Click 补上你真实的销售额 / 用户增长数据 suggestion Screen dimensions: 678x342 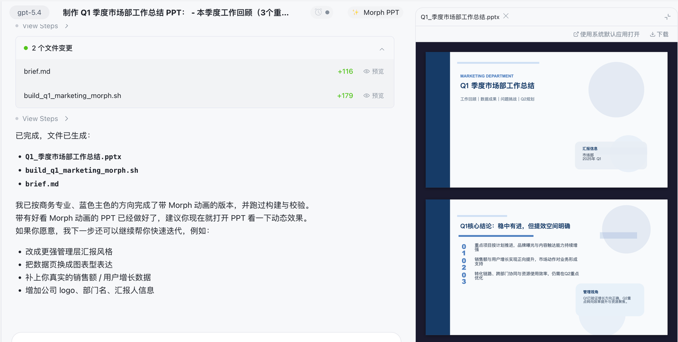(x=88, y=277)
